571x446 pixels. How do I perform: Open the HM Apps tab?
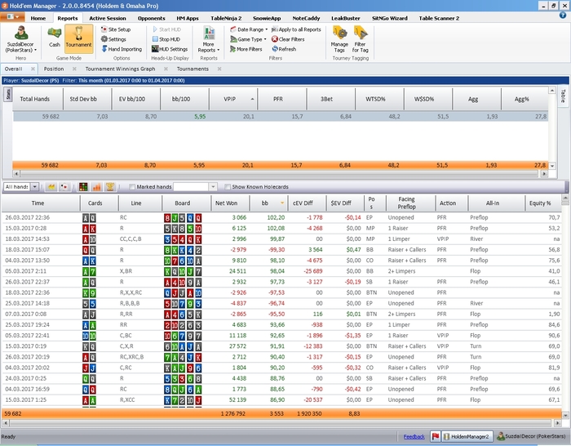[x=188, y=18]
